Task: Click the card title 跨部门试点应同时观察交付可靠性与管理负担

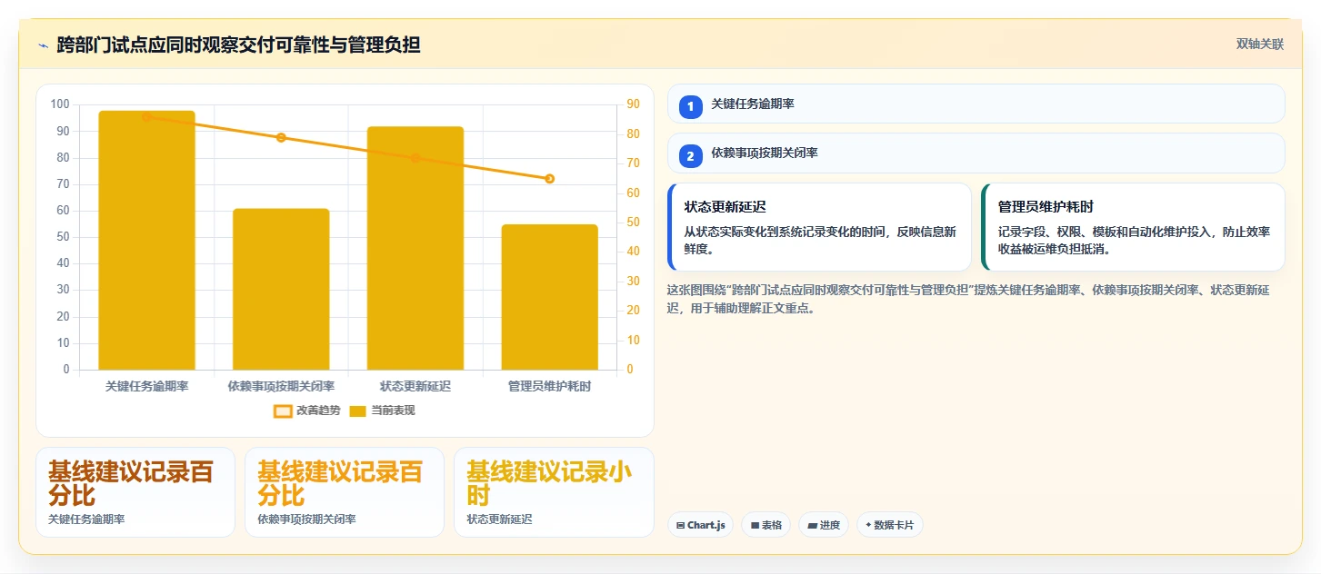Action: [238, 45]
